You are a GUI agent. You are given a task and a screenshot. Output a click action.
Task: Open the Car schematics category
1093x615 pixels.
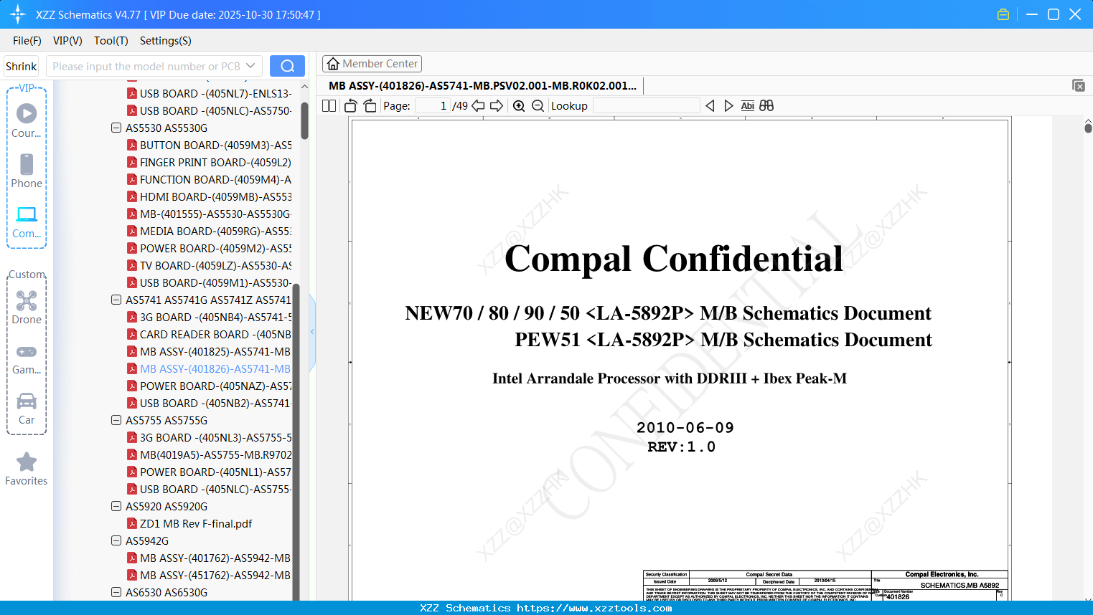tap(27, 408)
